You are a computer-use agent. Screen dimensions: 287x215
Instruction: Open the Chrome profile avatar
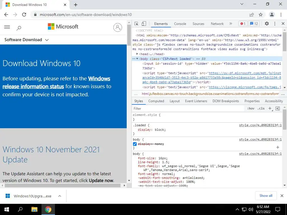point(272,15)
